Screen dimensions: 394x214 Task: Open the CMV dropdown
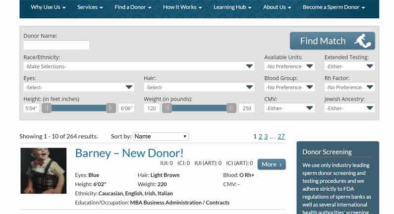coord(289,108)
